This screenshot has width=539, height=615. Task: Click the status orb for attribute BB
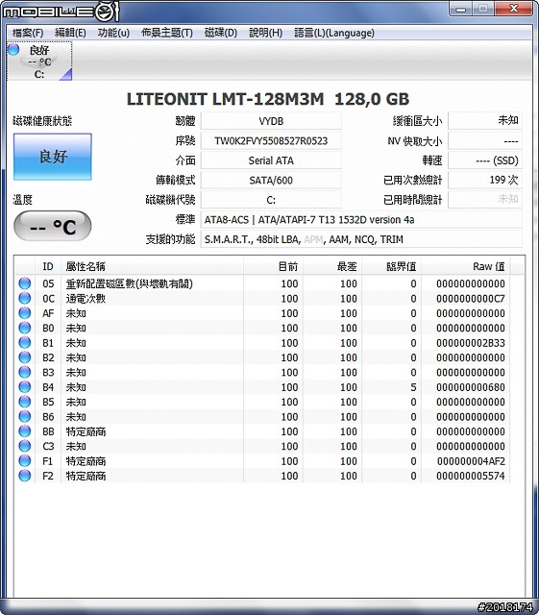(x=25, y=431)
